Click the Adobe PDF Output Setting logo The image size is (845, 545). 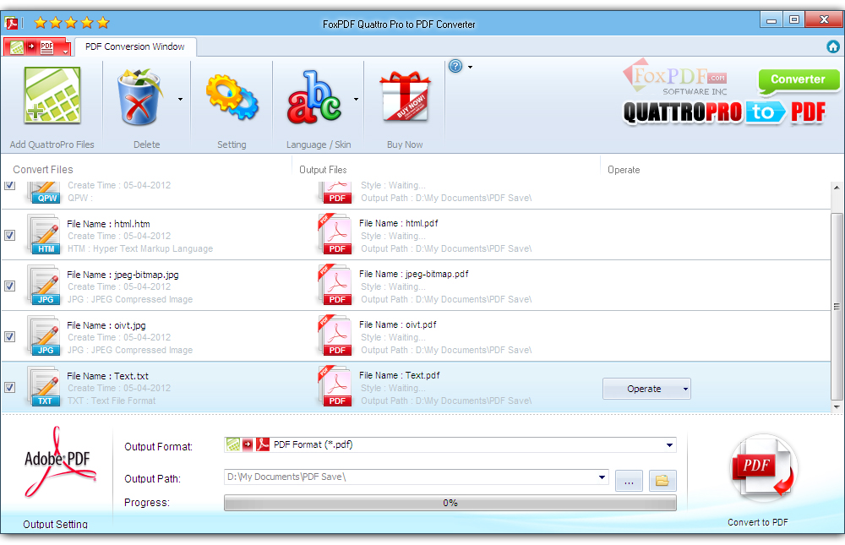[x=59, y=462]
